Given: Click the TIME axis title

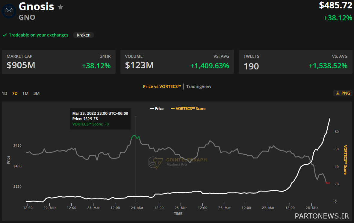Looking at the screenshot, I should [178, 213].
